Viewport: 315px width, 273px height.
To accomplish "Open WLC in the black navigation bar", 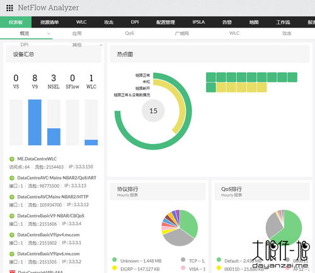I will click(x=81, y=22).
